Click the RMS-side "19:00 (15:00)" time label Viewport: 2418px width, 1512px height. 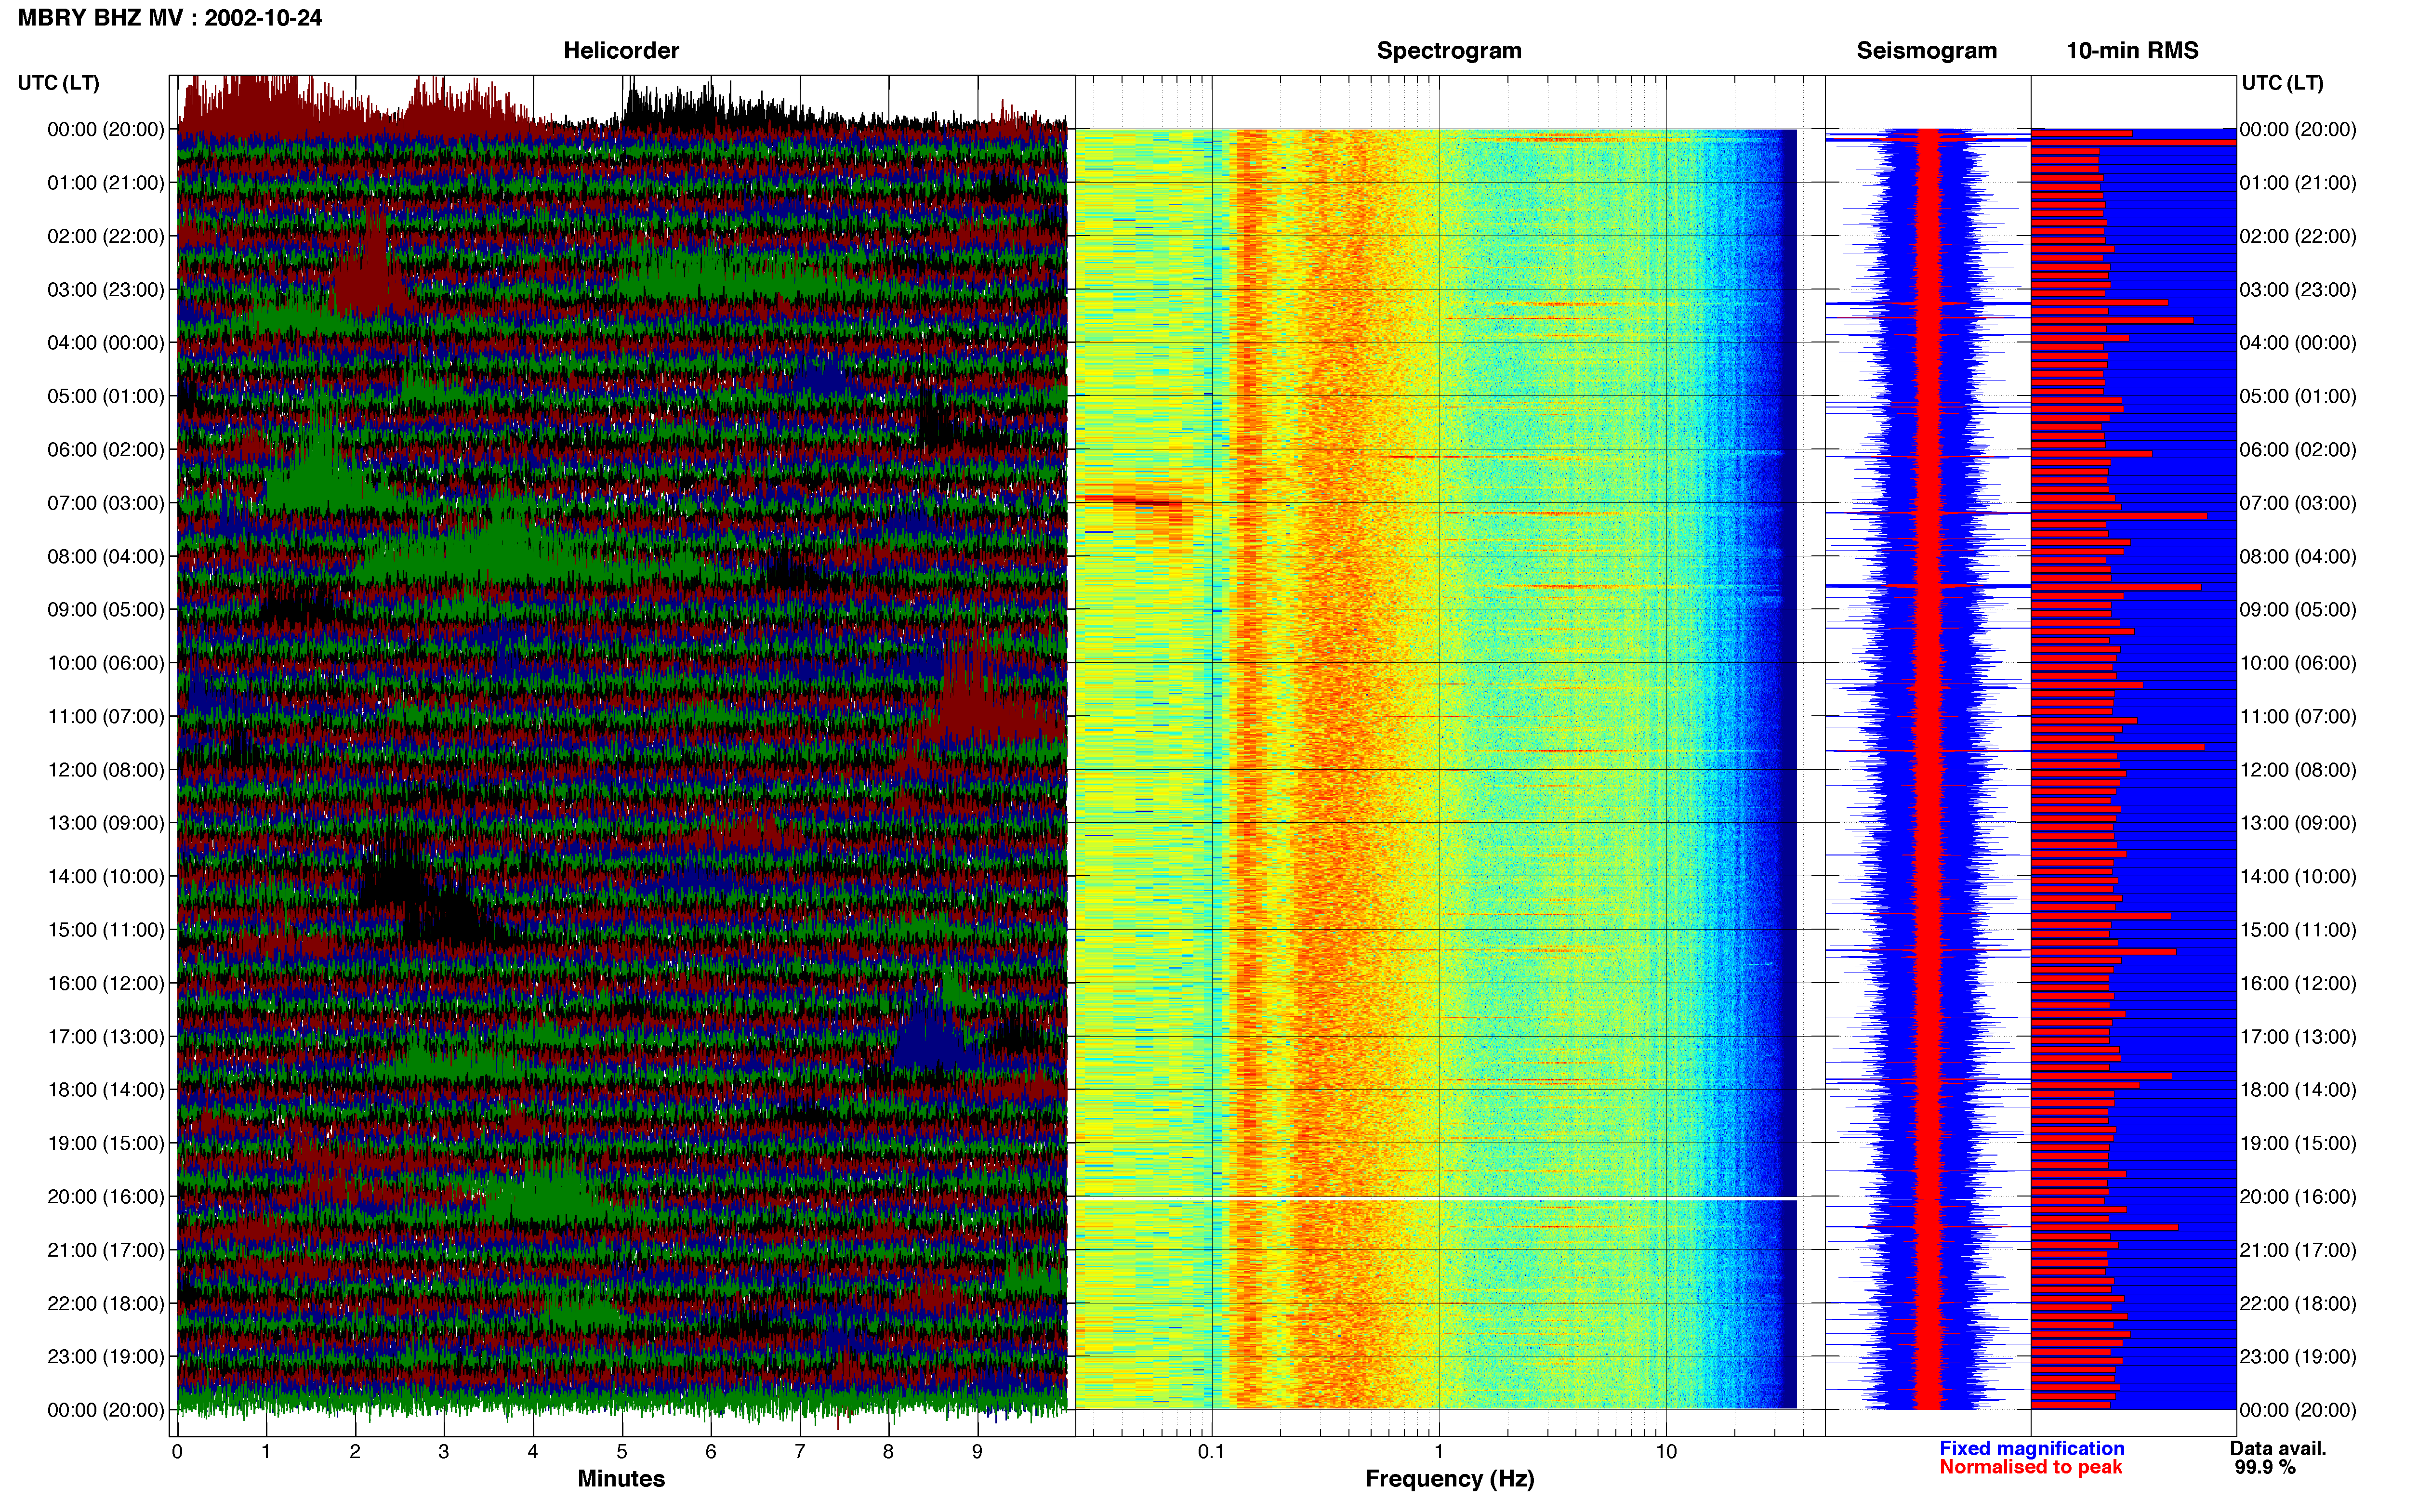[x=2298, y=1143]
